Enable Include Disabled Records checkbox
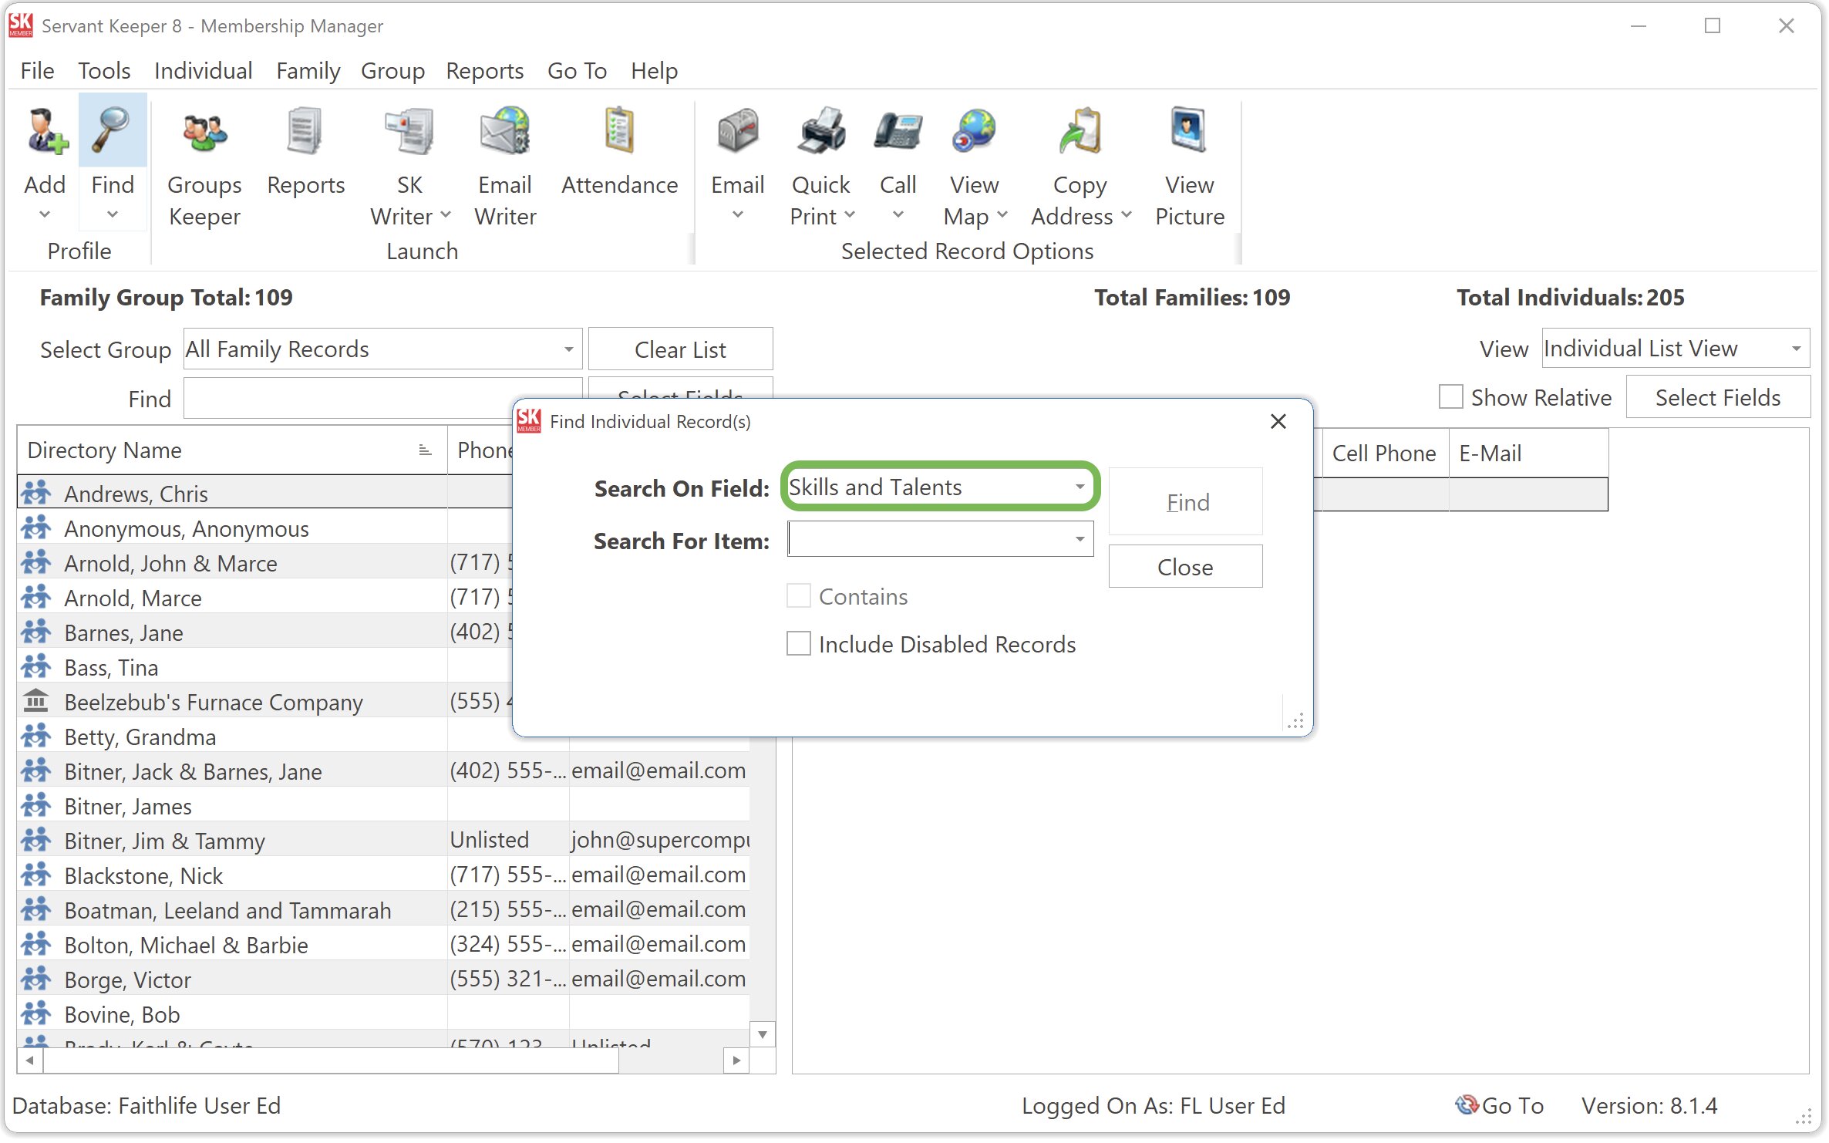The height and width of the screenshot is (1143, 1829). [x=799, y=643]
